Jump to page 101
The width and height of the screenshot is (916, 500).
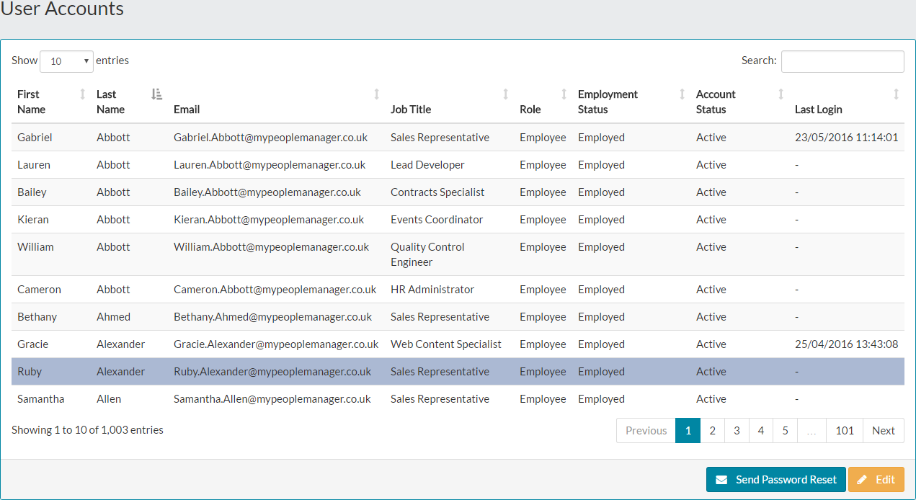point(845,431)
